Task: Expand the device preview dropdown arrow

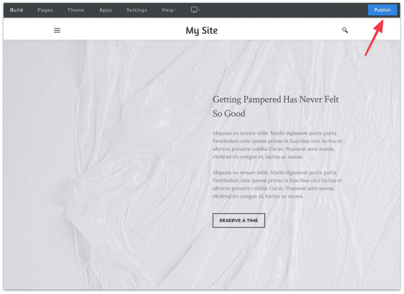Action: tap(199, 10)
